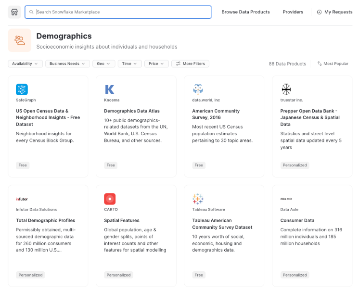Screen dimensions: 359x290
Task: Click the More Filters button
Action: click(x=191, y=63)
